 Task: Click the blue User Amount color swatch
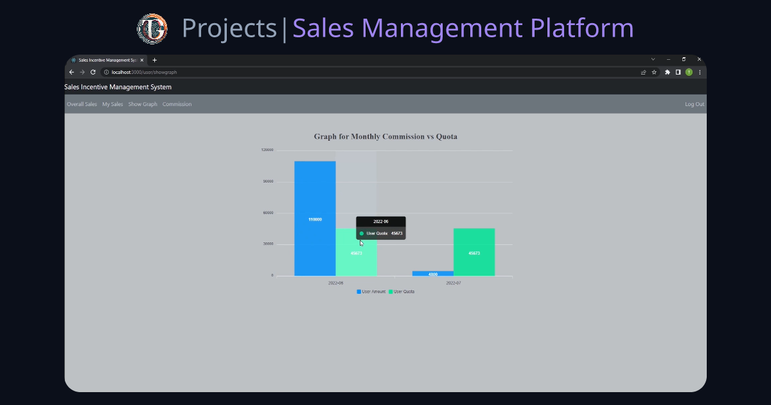click(359, 291)
